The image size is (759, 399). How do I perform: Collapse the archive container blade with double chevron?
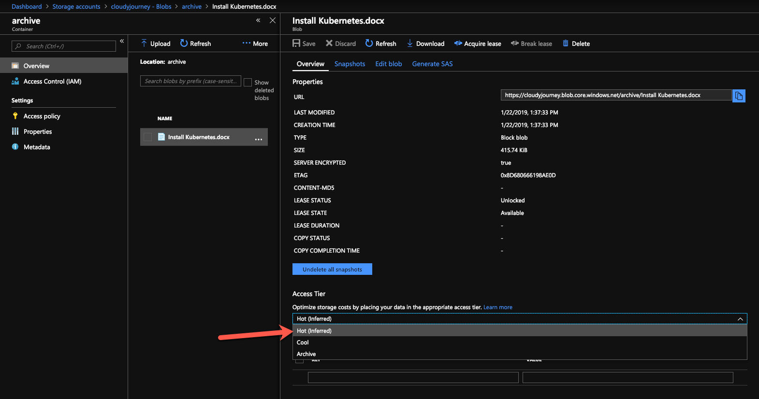point(258,20)
